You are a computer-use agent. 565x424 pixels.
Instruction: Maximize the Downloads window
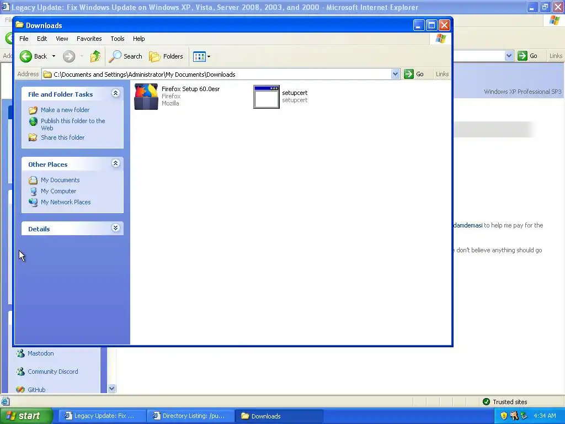431,25
